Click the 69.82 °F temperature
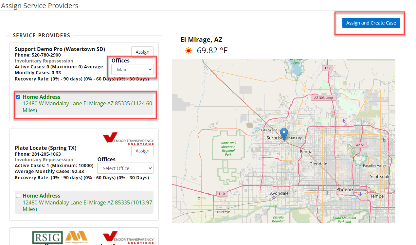Image resolution: width=416 pixels, height=245 pixels. coord(212,50)
